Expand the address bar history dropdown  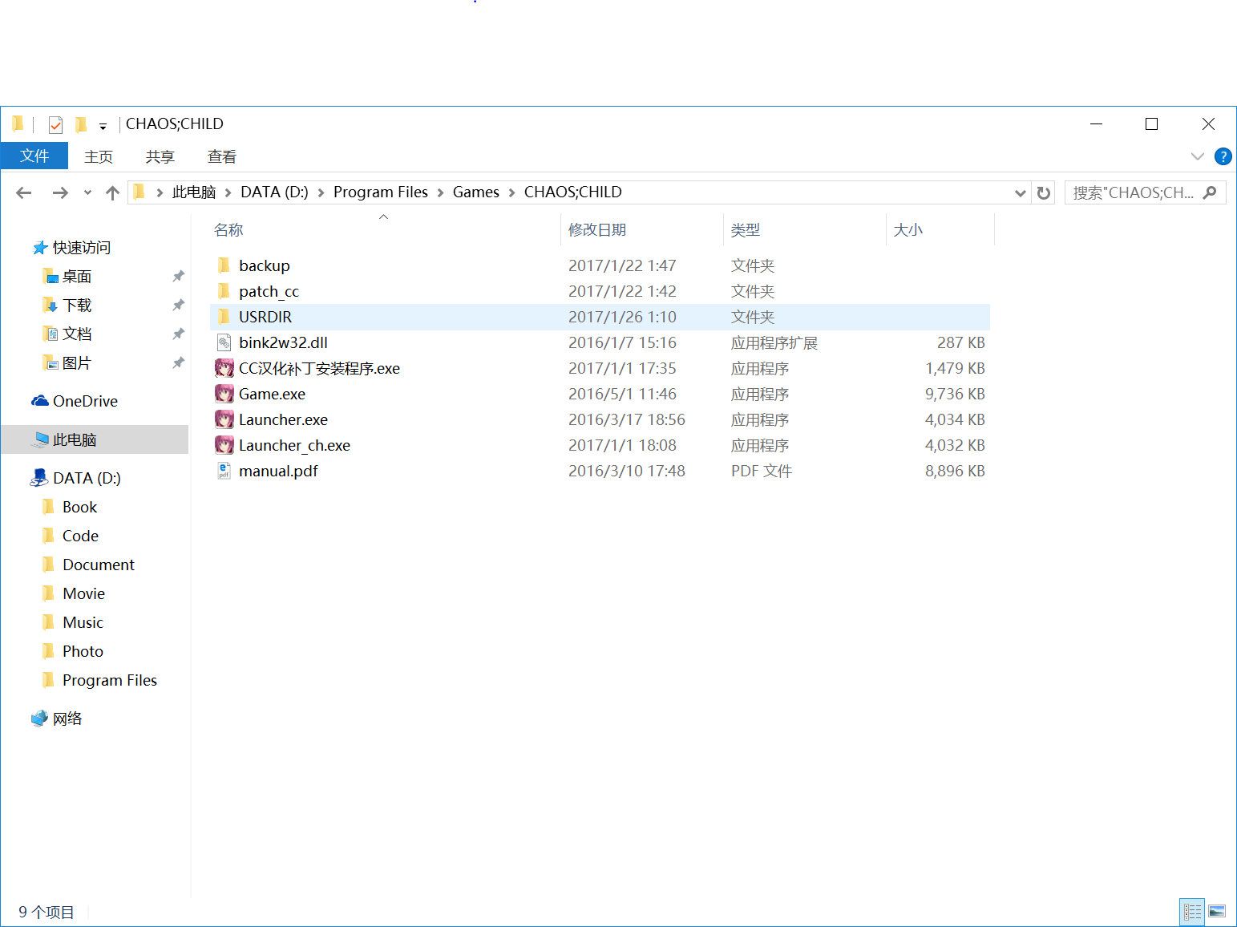tap(1020, 193)
